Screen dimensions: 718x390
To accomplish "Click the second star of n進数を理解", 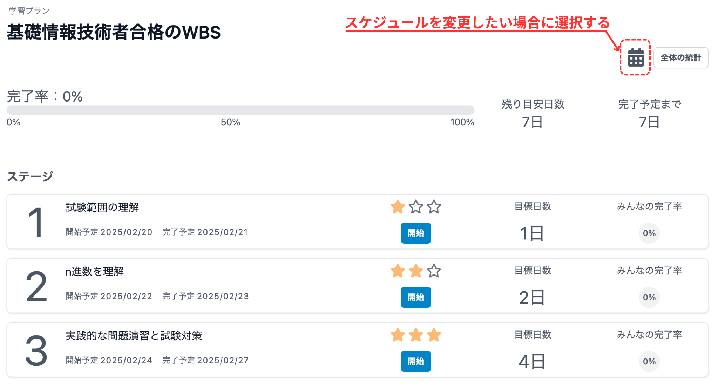I will click(416, 271).
